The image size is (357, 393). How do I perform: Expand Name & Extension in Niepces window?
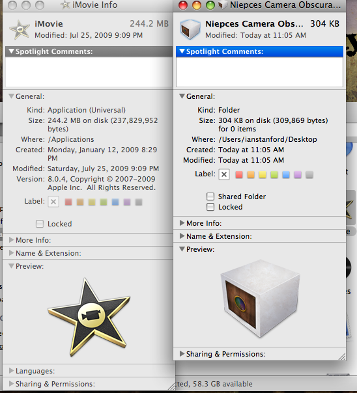click(x=182, y=236)
